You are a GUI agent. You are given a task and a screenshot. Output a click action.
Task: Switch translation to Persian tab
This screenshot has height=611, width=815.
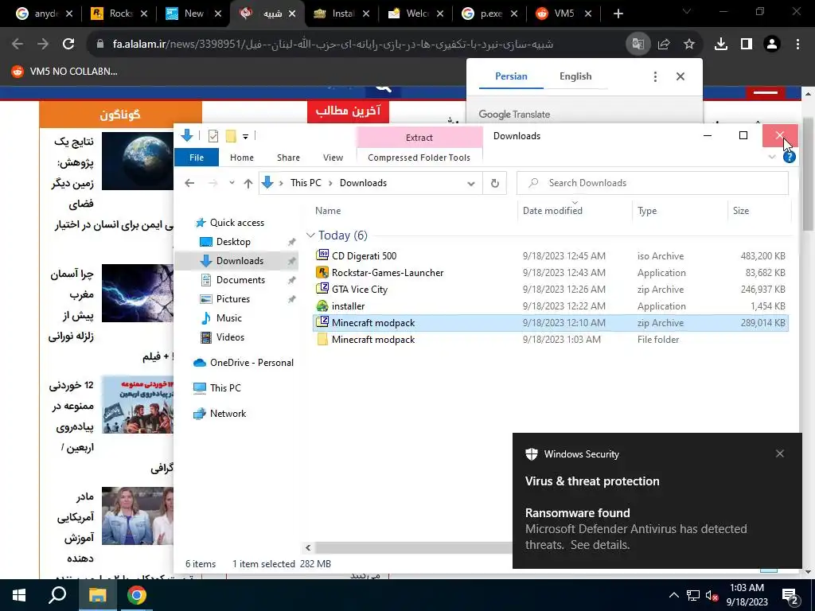pyautogui.click(x=511, y=76)
